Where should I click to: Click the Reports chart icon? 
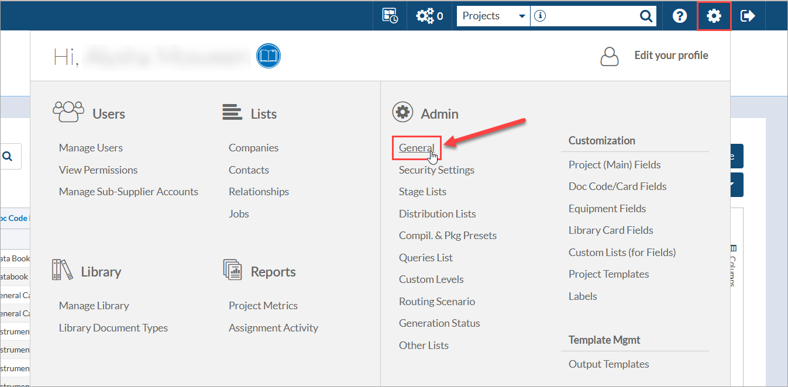232,269
